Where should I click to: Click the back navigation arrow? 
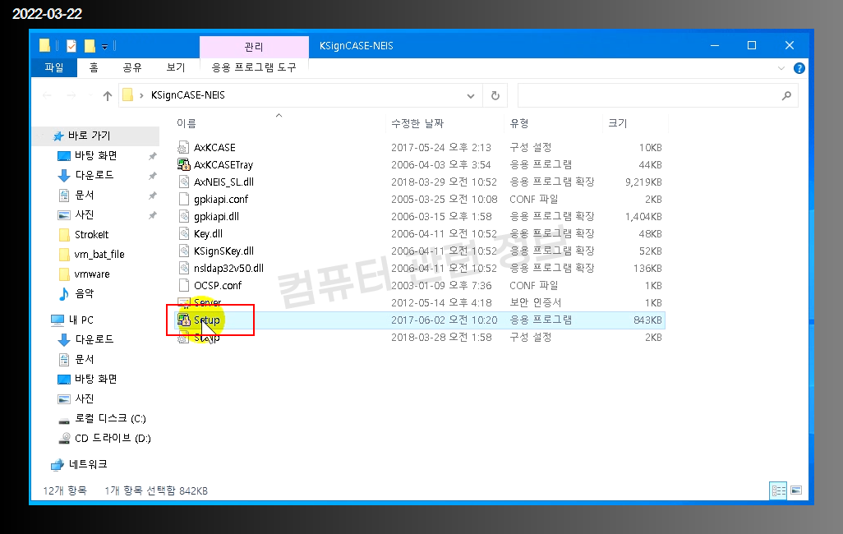[x=48, y=96]
